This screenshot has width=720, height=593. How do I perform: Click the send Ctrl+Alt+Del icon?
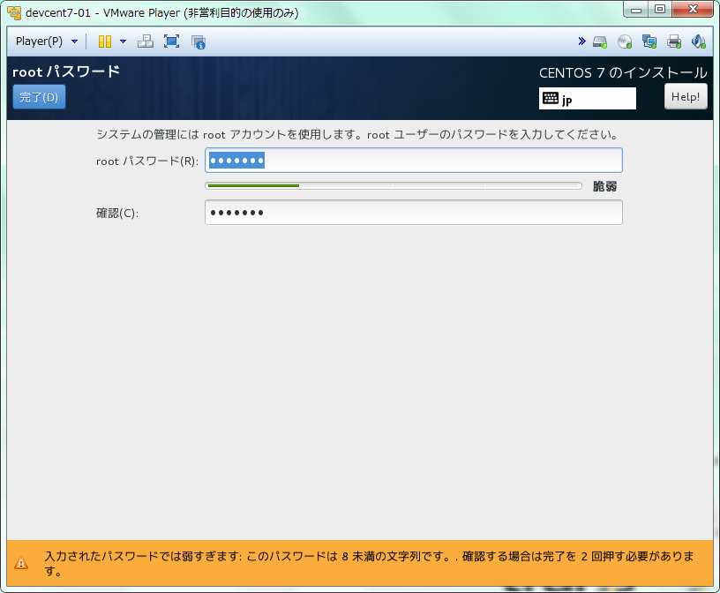click(146, 41)
